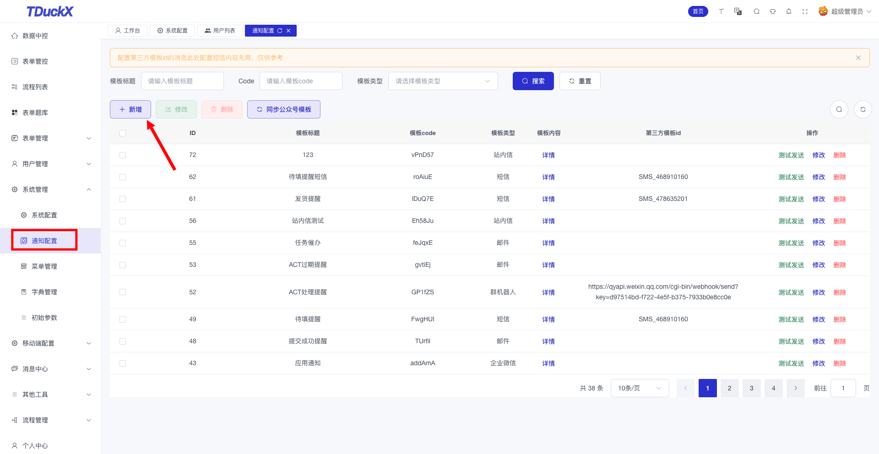879x454 pixels.
Task: Open 详情 for 待填提醒短信 row
Action: click(x=548, y=177)
